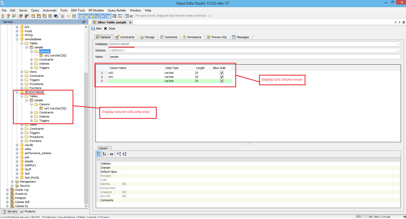Click the Default Value property row
This screenshot has width=406, height=219.
pyautogui.click(x=248, y=172)
